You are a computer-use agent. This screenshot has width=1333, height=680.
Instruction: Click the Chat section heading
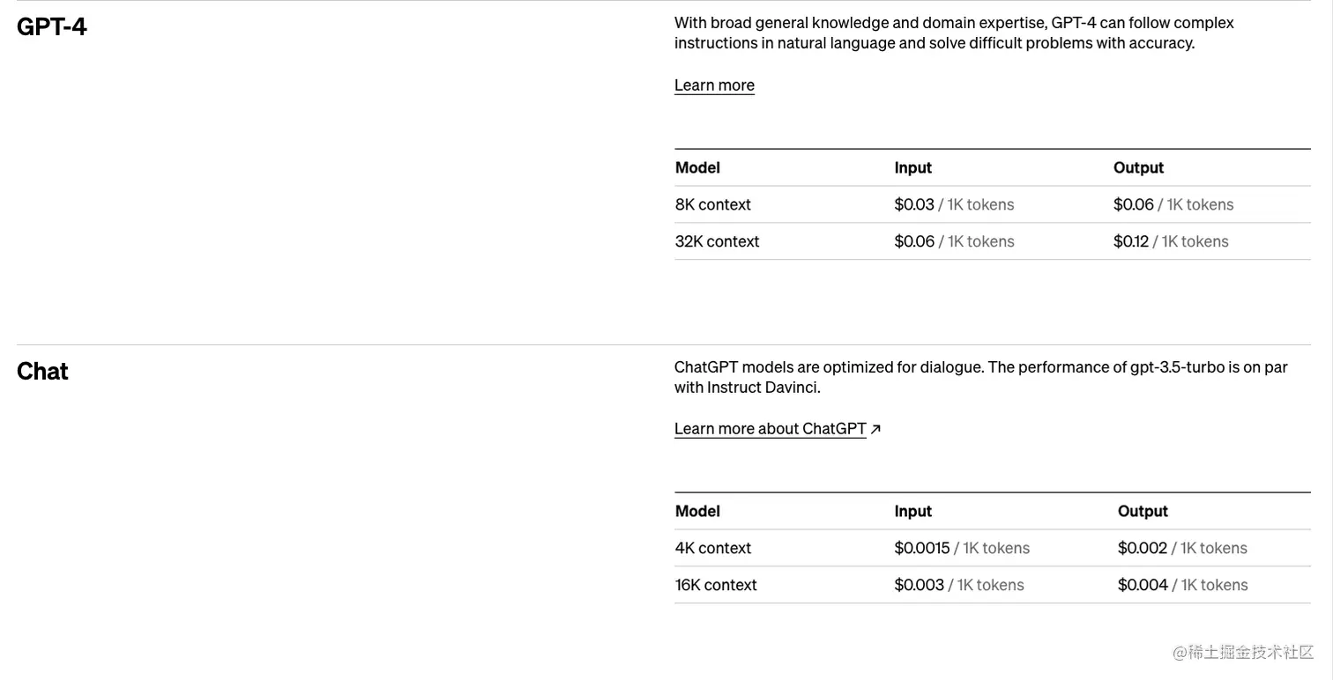[42, 372]
